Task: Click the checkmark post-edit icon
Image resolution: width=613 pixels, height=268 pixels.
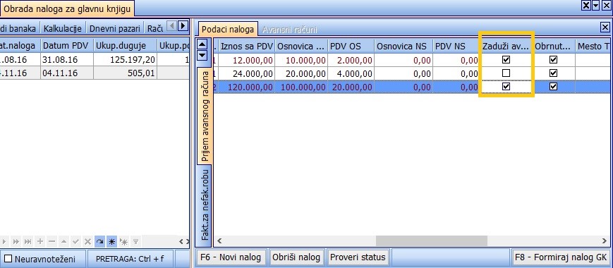Action: click(x=76, y=241)
